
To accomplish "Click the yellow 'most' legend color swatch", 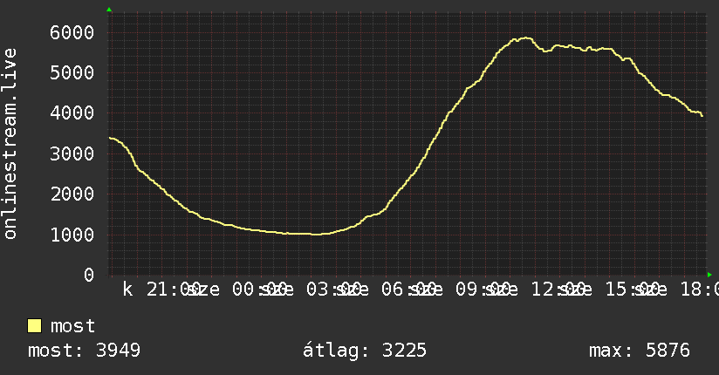I will 34,326.
